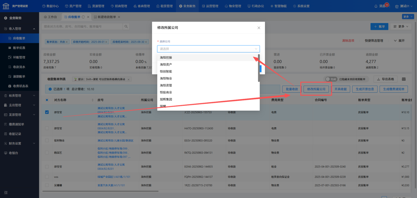Viewport: 417px width, 198px height.
Task: Go to 物业管理 in the top navigation
Action: pos(233,6)
